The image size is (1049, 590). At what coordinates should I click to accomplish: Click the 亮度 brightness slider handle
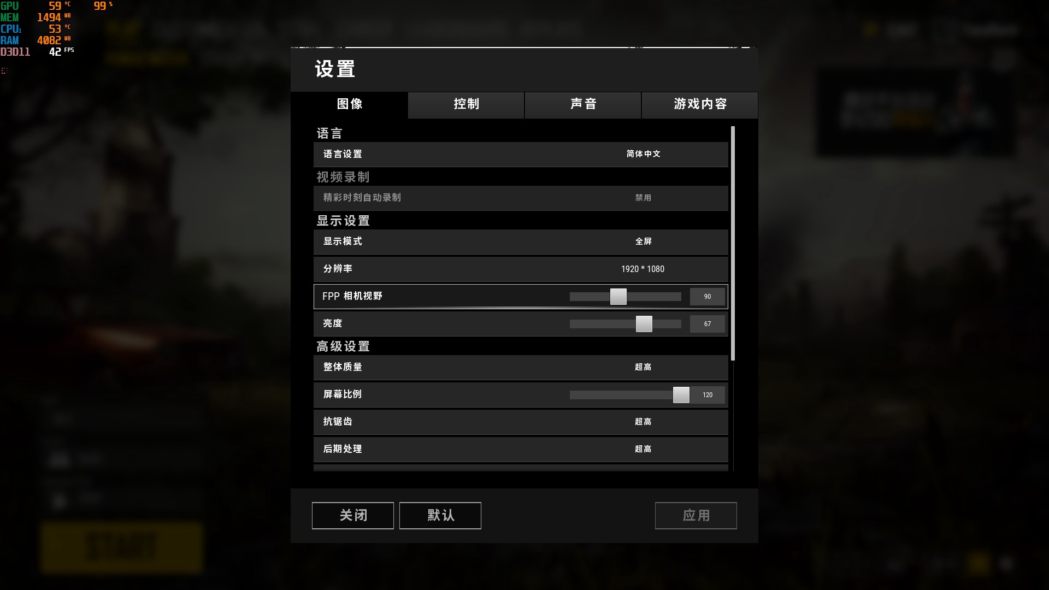tap(644, 324)
